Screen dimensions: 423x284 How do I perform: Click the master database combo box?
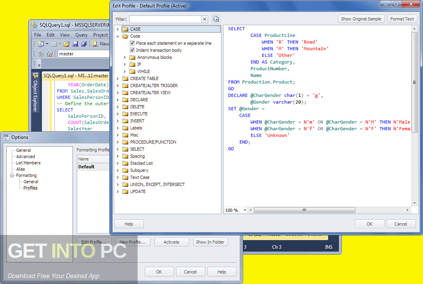point(84,54)
